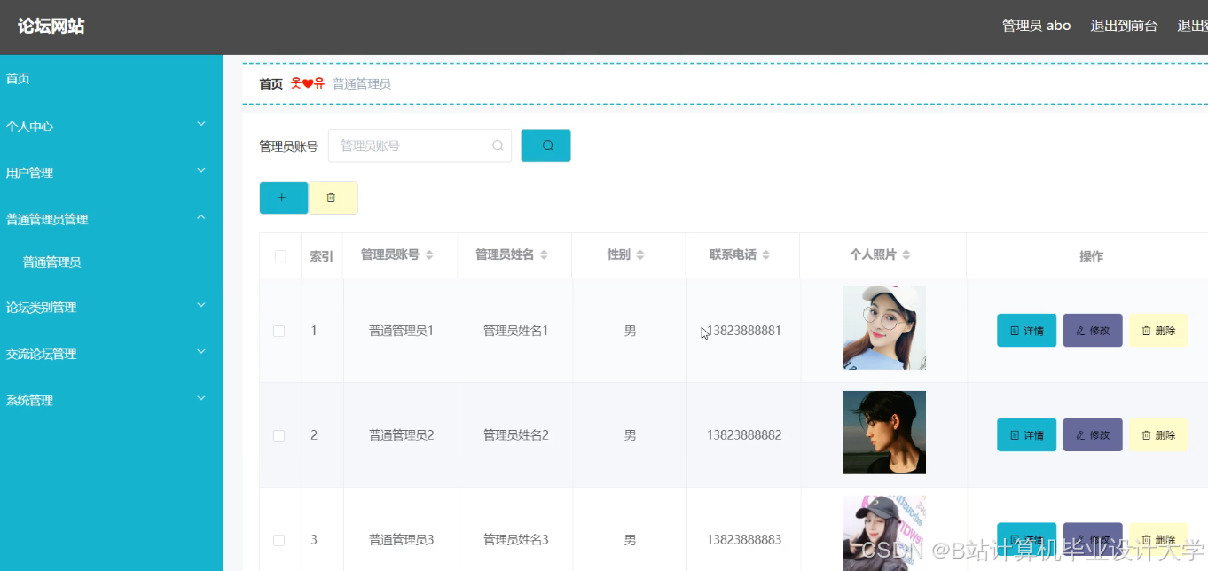
Task: Click name cell 管理员姓名2
Action: [x=515, y=435]
